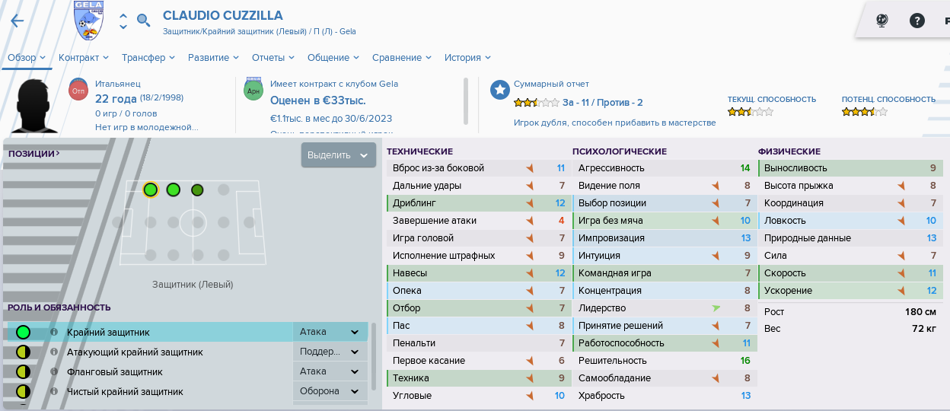Click the green Арн contract badge
Image resolution: width=950 pixels, height=411 pixels.
(253, 90)
